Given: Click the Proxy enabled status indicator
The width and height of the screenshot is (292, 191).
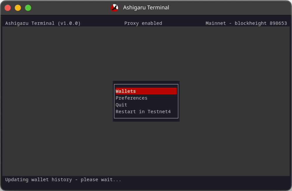Looking at the screenshot, I should click(143, 23).
